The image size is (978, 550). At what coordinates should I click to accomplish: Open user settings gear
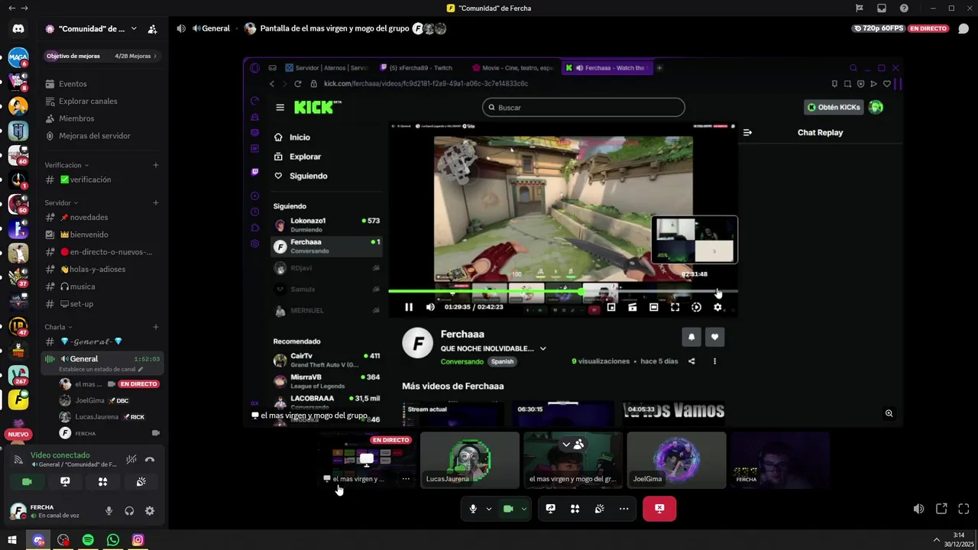point(150,511)
